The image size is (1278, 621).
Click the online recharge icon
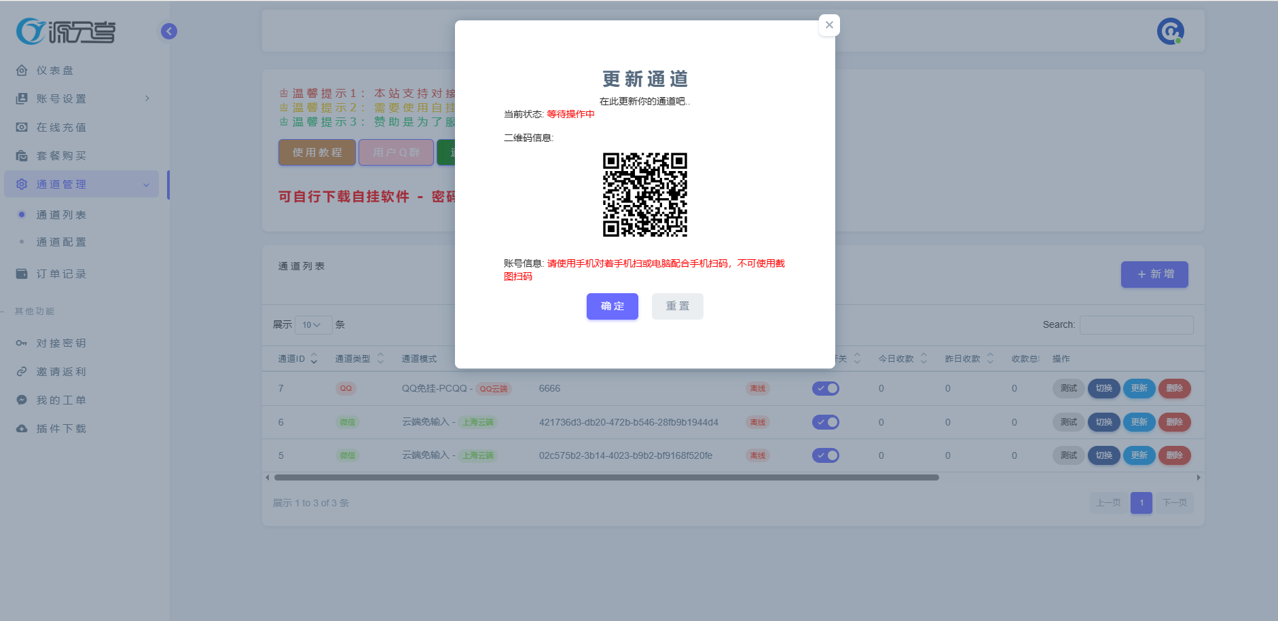point(22,128)
